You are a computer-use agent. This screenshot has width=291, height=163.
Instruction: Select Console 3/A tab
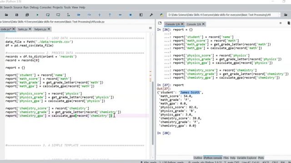click(x=194, y=24)
